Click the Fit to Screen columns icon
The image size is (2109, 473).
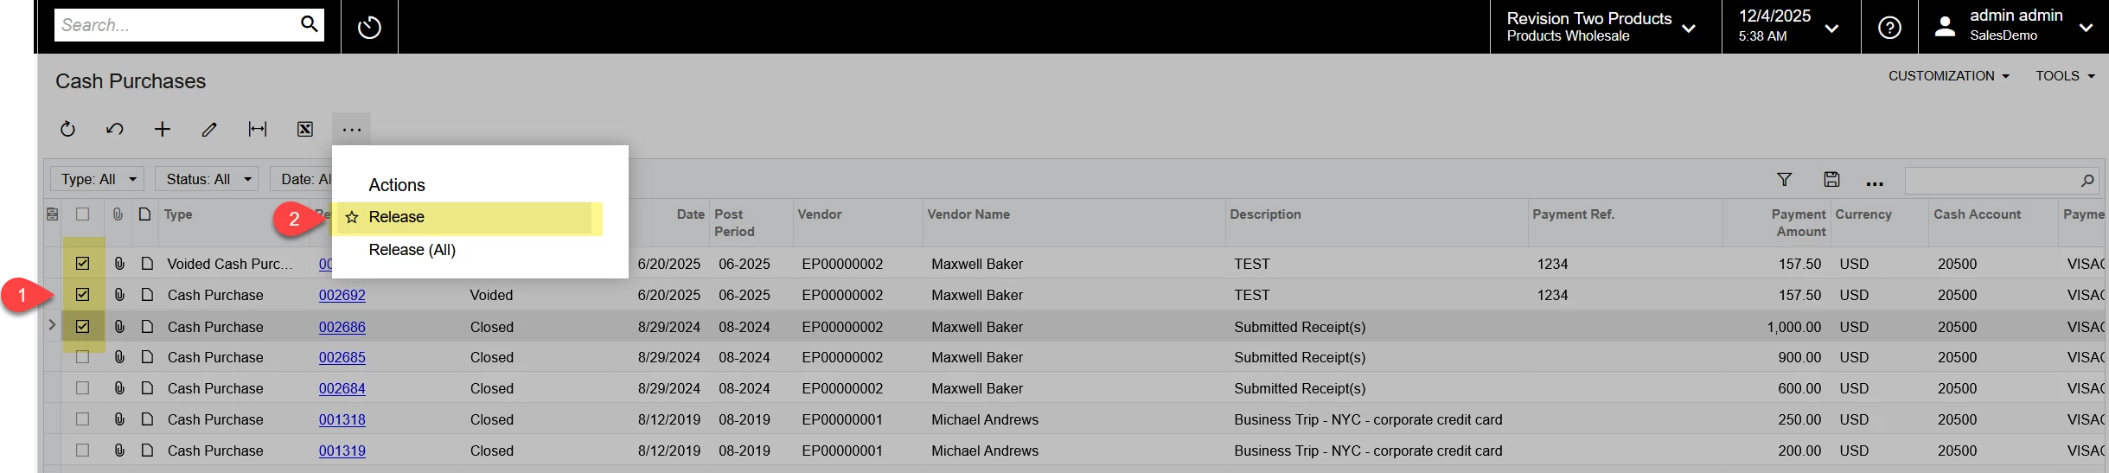pyautogui.click(x=258, y=129)
